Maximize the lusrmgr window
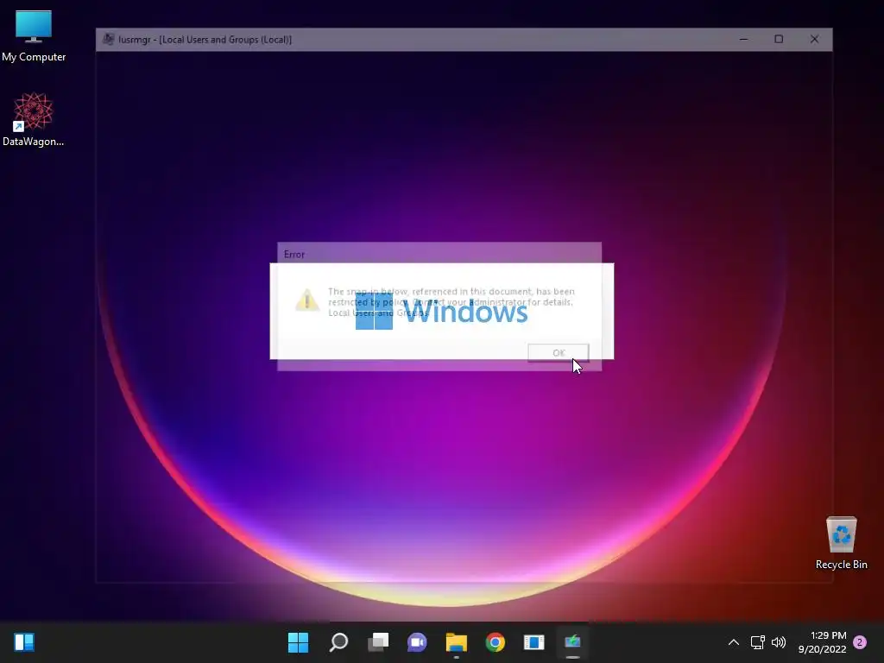This screenshot has width=884, height=663. (779, 40)
